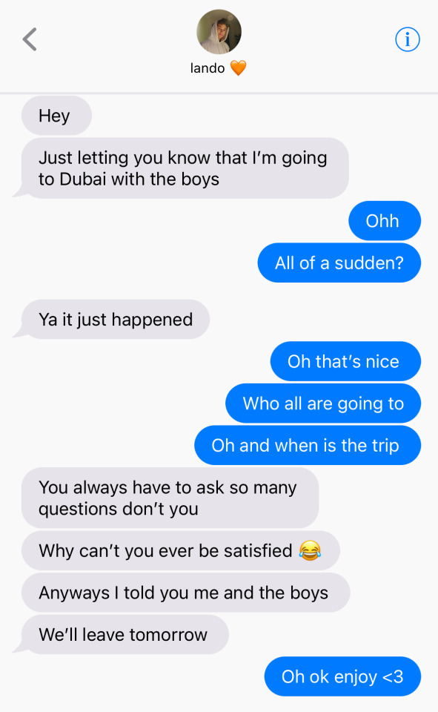
Task: Select the lando contact name
Action: click(x=208, y=68)
